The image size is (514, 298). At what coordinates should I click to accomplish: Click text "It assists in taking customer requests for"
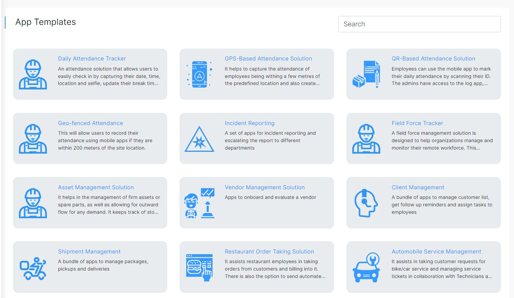[439, 262]
